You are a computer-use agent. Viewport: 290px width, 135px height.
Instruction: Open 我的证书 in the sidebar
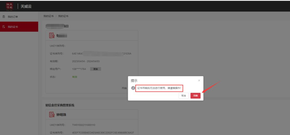(13, 27)
